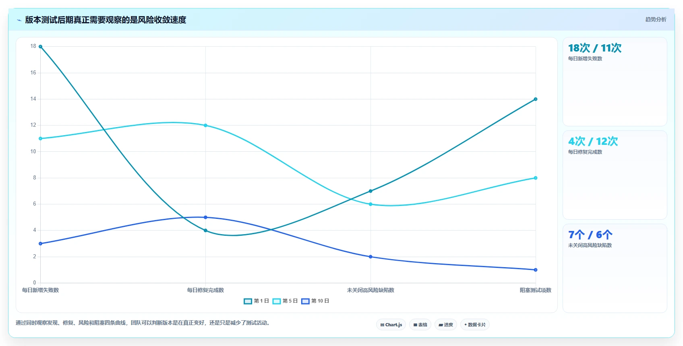Click the 4次 / 12次 stat card
The height and width of the screenshot is (346, 683).
615,175
